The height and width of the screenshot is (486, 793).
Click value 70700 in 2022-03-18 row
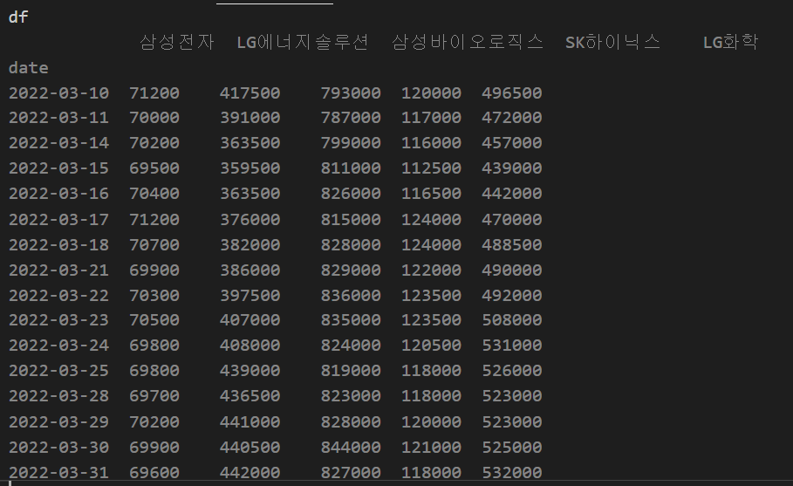pyautogui.click(x=154, y=245)
